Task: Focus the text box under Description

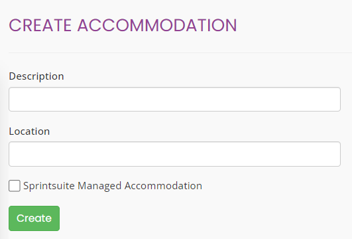Action: [x=174, y=99]
